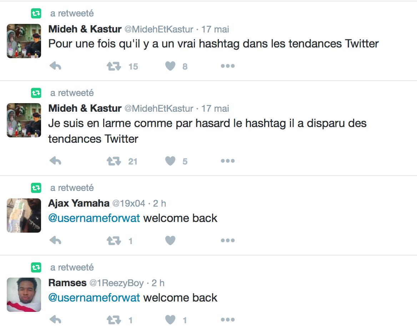Open @usernameforwat mention in Ajax Yamaha's tweet
This screenshot has width=417, height=329.
[94, 218]
